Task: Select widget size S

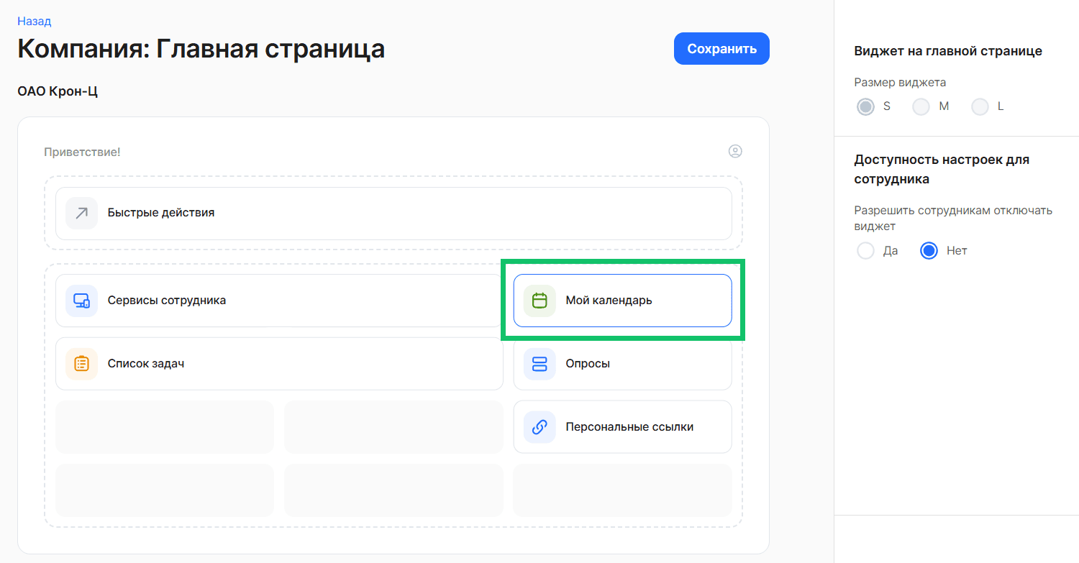Action: [865, 106]
